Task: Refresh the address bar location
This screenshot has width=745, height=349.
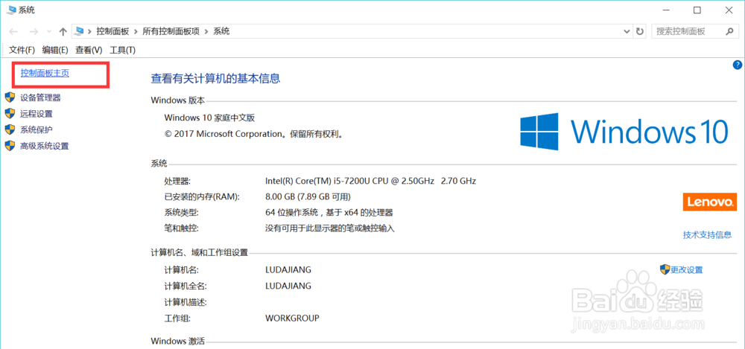Action: tap(640, 32)
